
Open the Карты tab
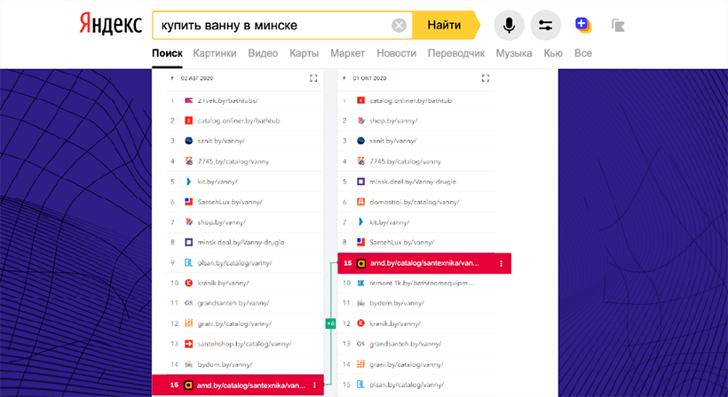click(304, 53)
